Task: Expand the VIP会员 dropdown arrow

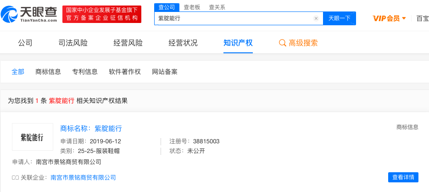Action: pos(404,18)
